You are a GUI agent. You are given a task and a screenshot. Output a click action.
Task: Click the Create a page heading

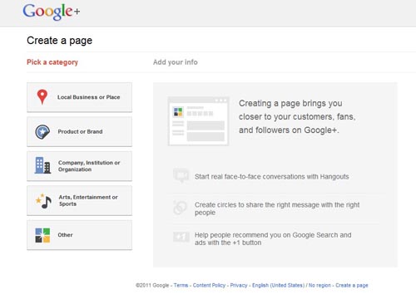pyautogui.click(x=60, y=41)
